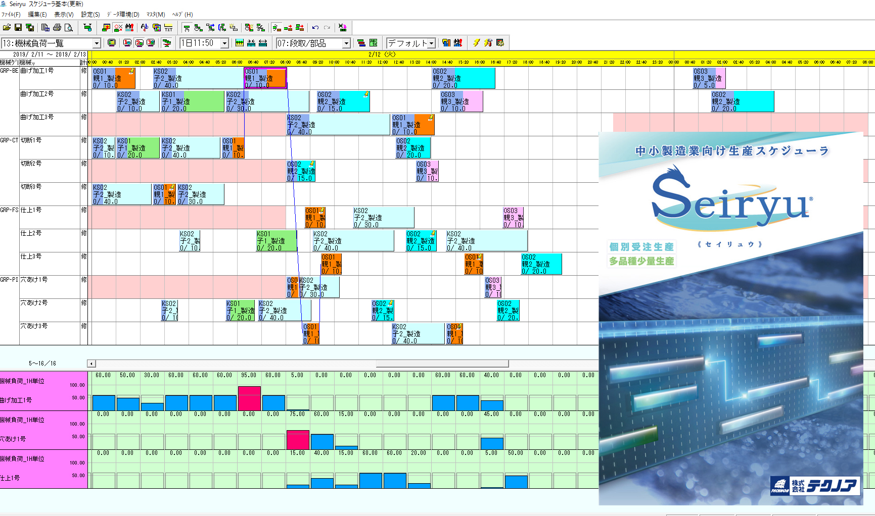875x516 pixels.
Task: Click the 穴あけ3号 machine row label
Action: click(x=34, y=326)
